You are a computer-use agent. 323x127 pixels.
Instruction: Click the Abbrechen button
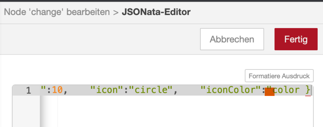(x=232, y=39)
